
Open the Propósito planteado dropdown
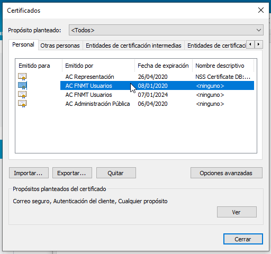166,30
